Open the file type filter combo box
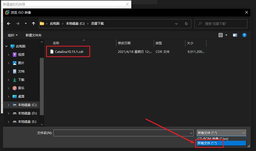The width and height of the screenshot is (256, 151). pyautogui.click(x=221, y=133)
